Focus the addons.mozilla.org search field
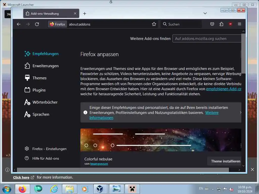This screenshot has width=259, height=194. (x=207, y=38)
